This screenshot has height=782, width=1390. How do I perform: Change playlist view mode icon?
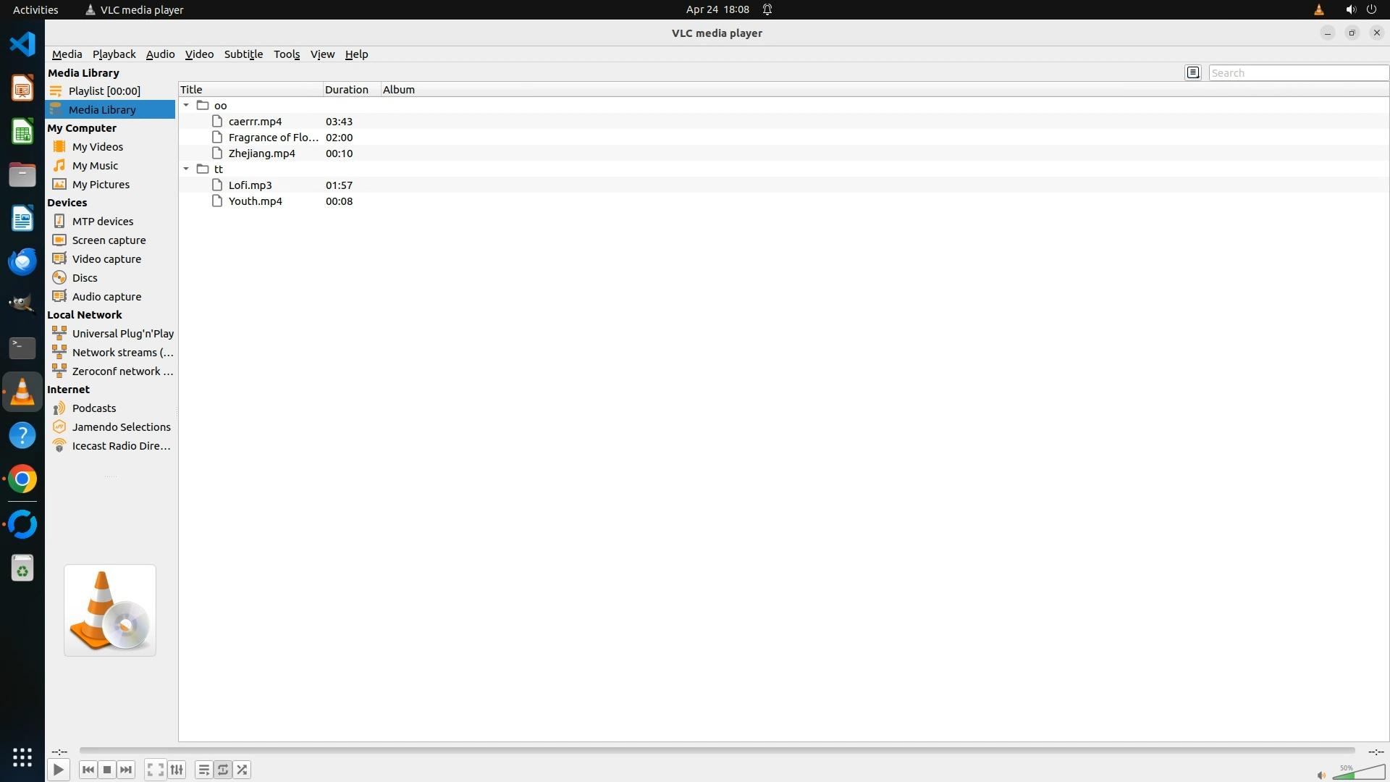click(1193, 72)
